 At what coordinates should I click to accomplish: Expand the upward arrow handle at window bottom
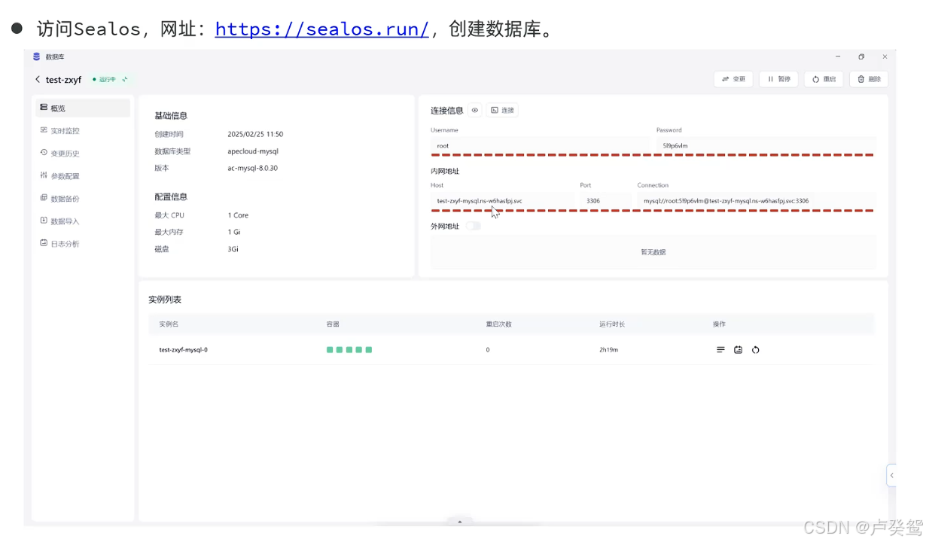click(459, 521)
